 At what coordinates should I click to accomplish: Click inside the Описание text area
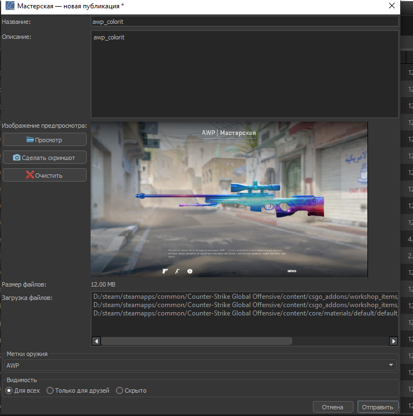pyautogui.click(x=245, y=75)
